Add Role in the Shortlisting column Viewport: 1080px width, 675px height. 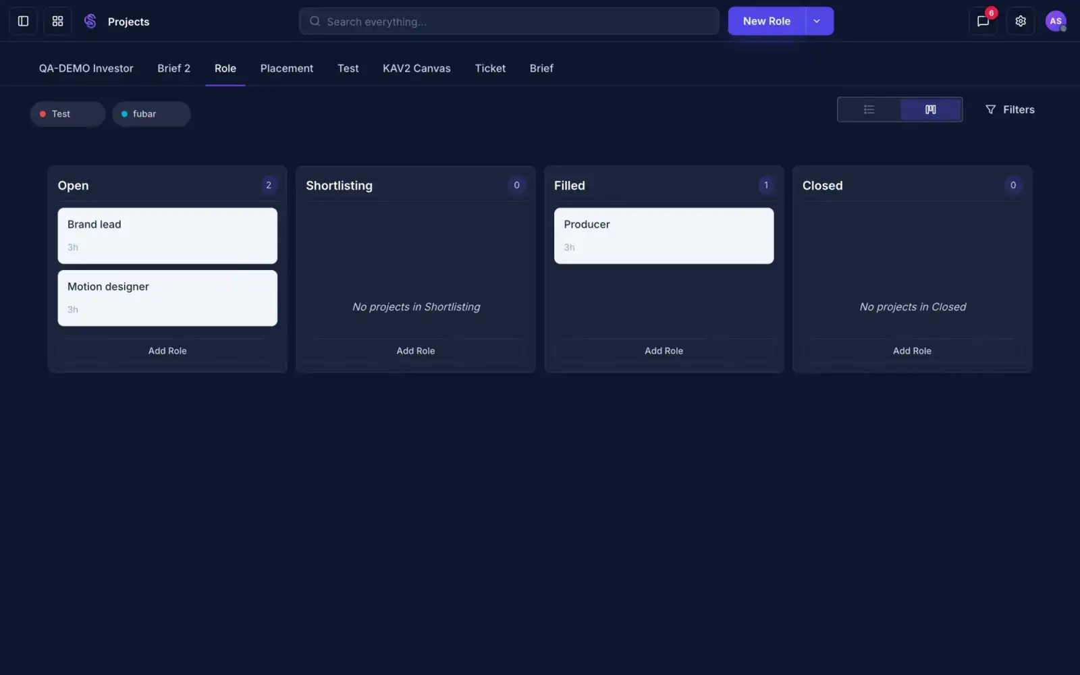pos(416,351)
